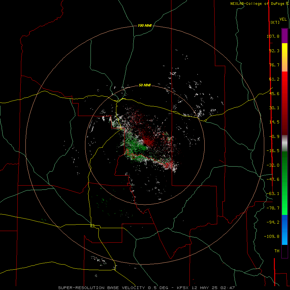290x290 pixels.
Task: Pick the yellow segment of the color bar
Action: coord(285,50)
